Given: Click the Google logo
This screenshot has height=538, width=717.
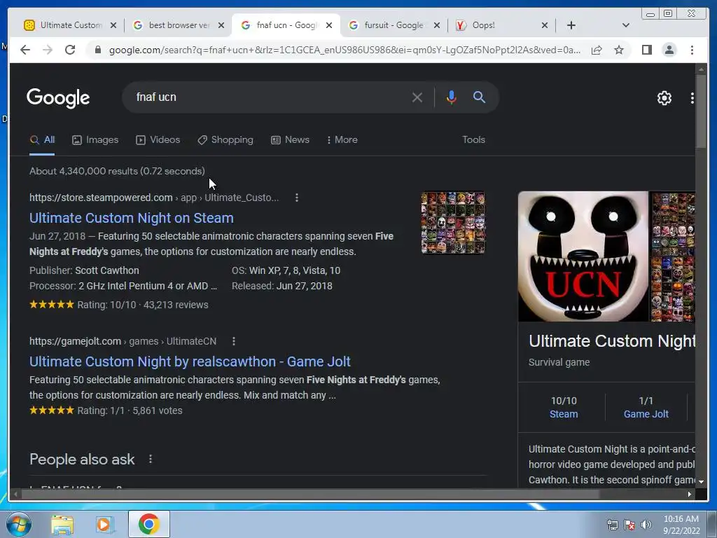Looking at the screenshot, I should [x=58, y=98].
